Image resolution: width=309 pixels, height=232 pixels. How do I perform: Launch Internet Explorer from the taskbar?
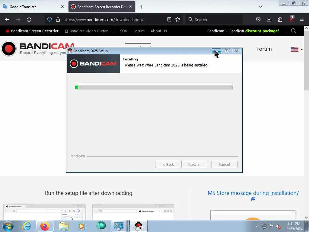[27, 226]
